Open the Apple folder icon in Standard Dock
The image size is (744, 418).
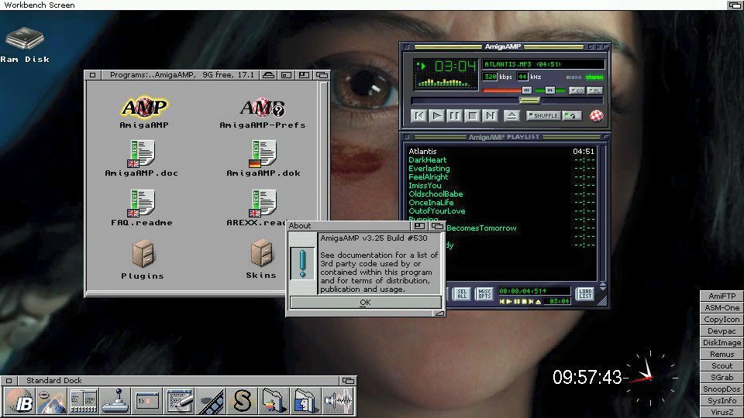coord(274,400)
